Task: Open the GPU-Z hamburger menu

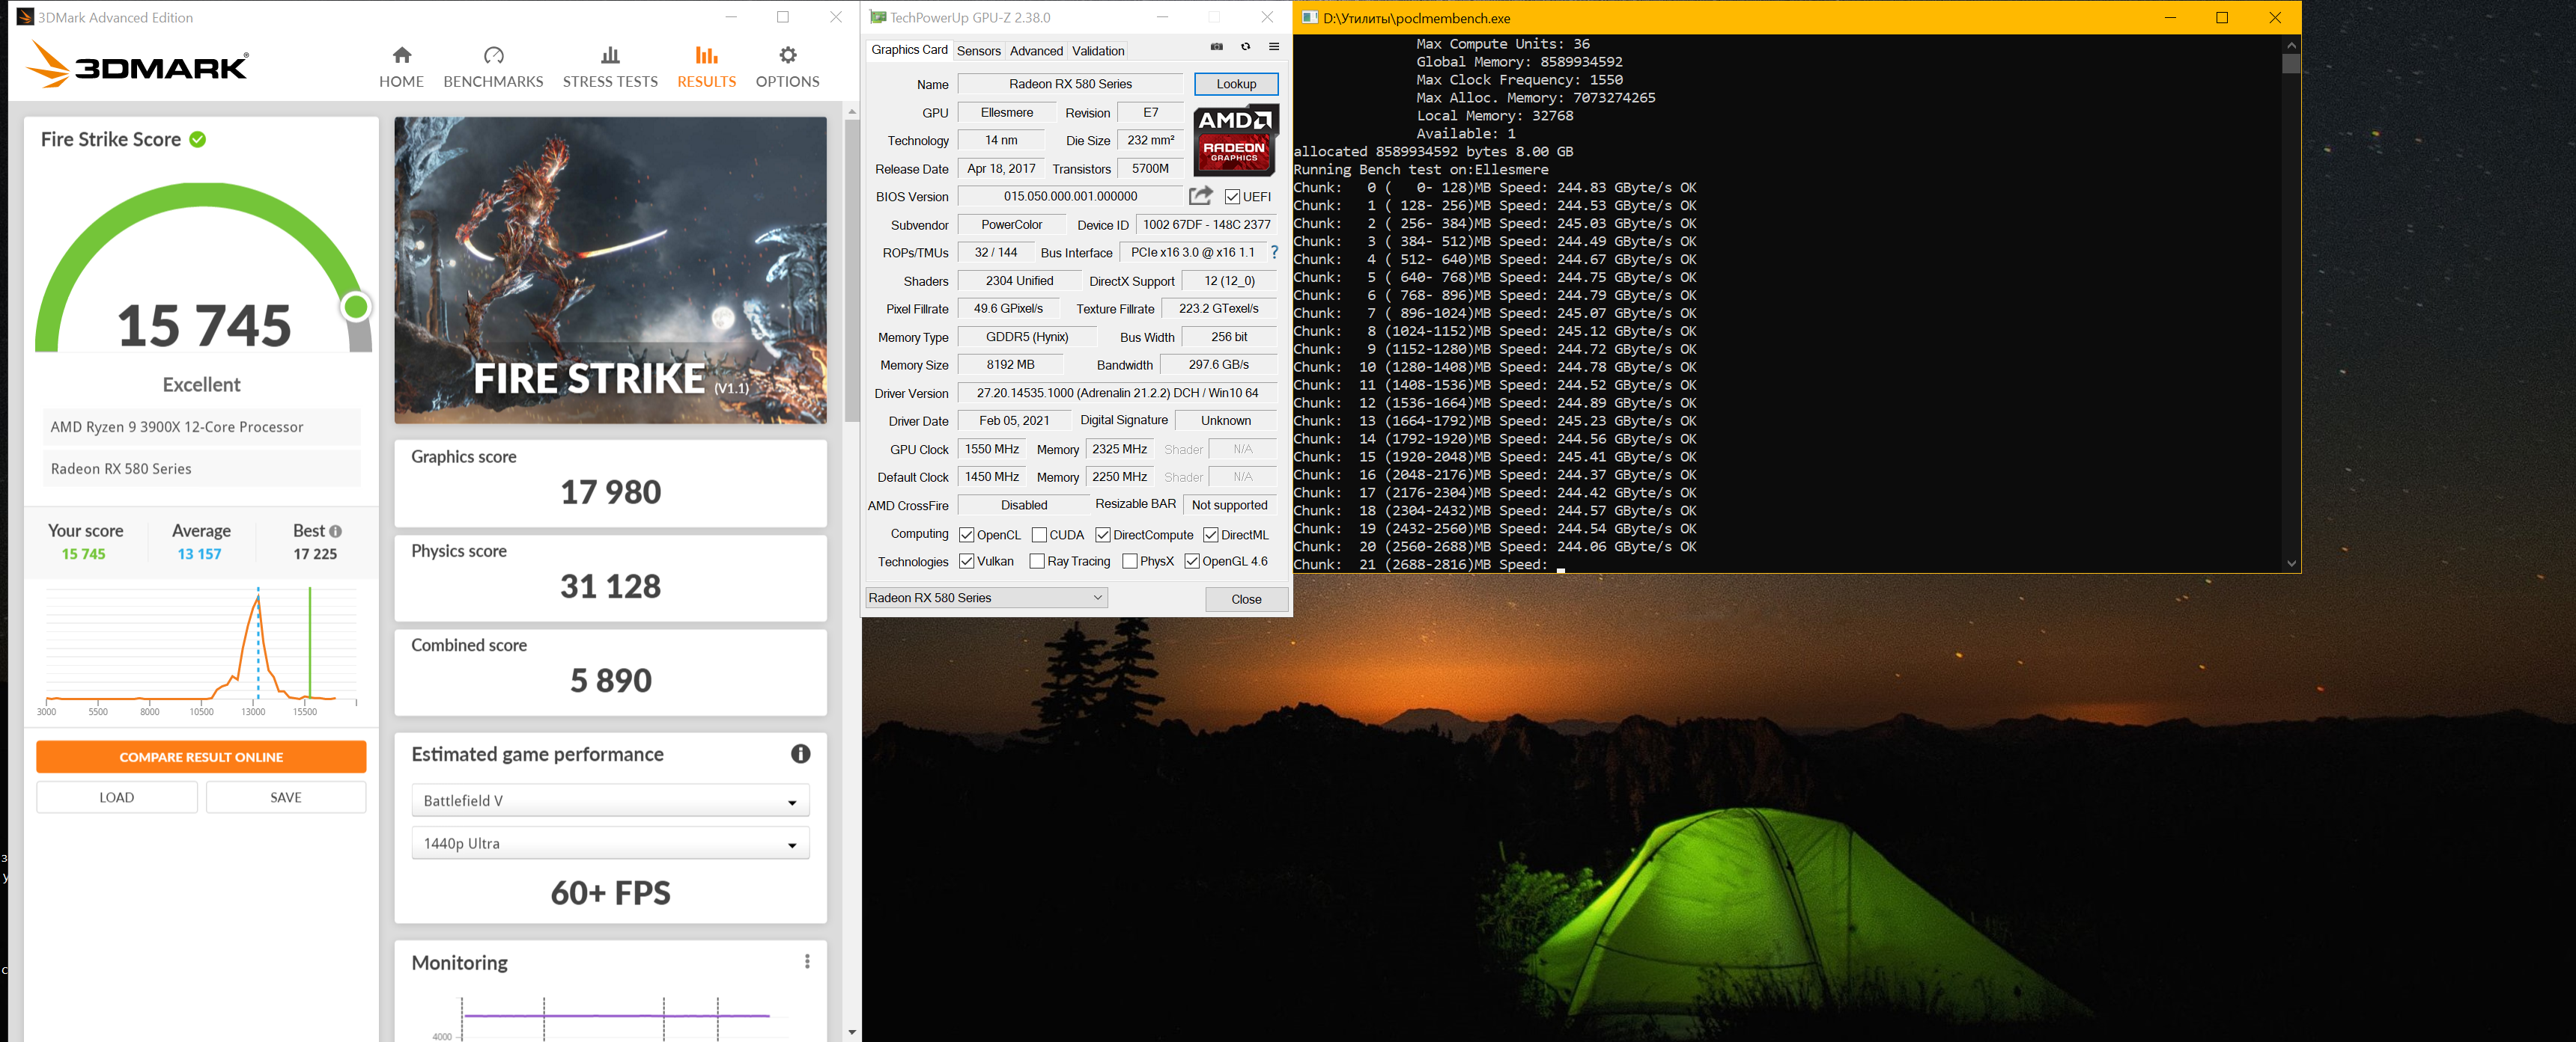Action: pos(1273,47)
